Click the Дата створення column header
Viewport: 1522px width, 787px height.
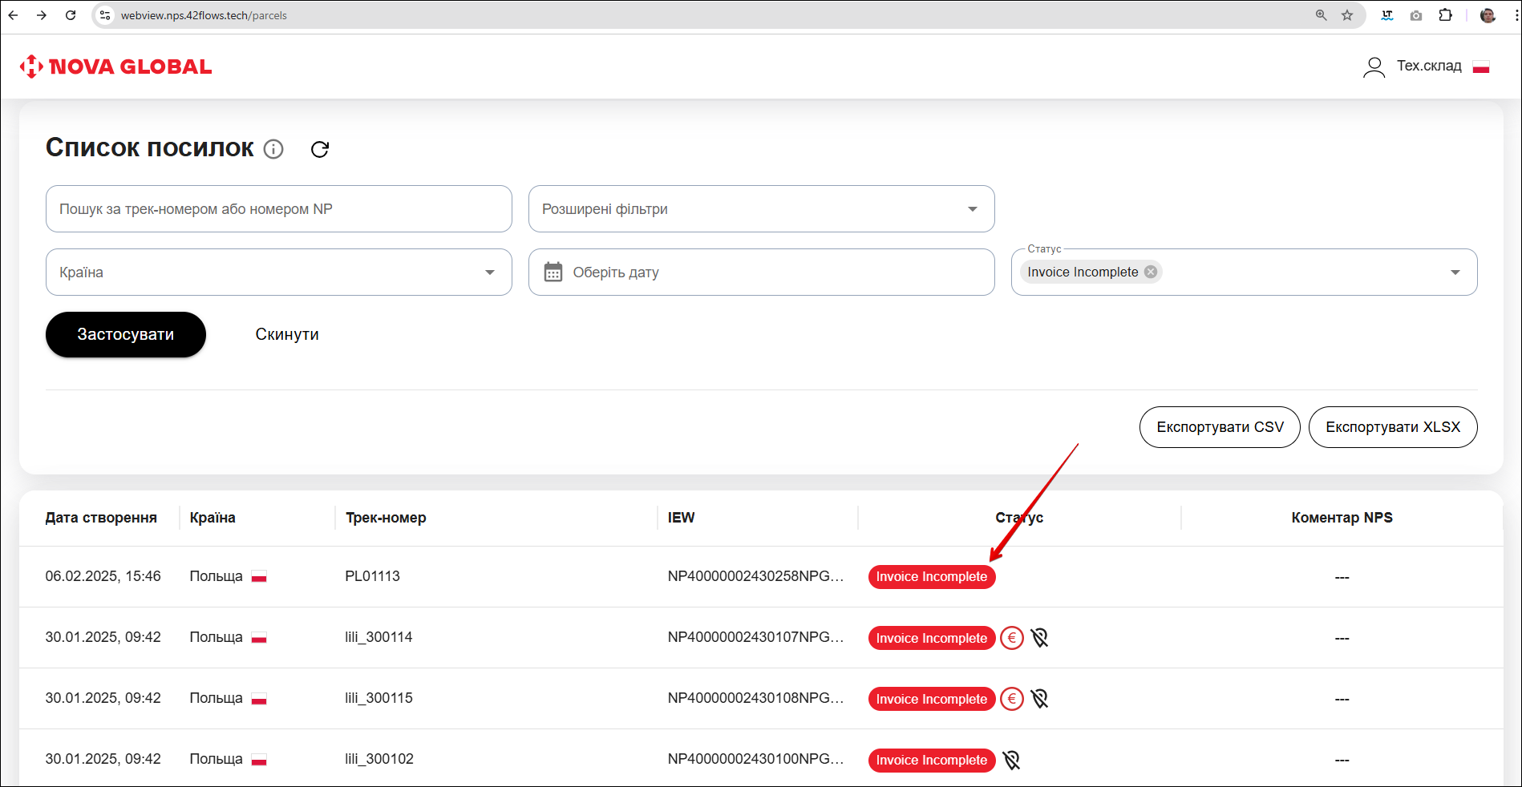pos(101,518)
